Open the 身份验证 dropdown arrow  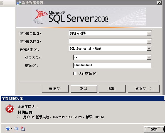point(149,48)
